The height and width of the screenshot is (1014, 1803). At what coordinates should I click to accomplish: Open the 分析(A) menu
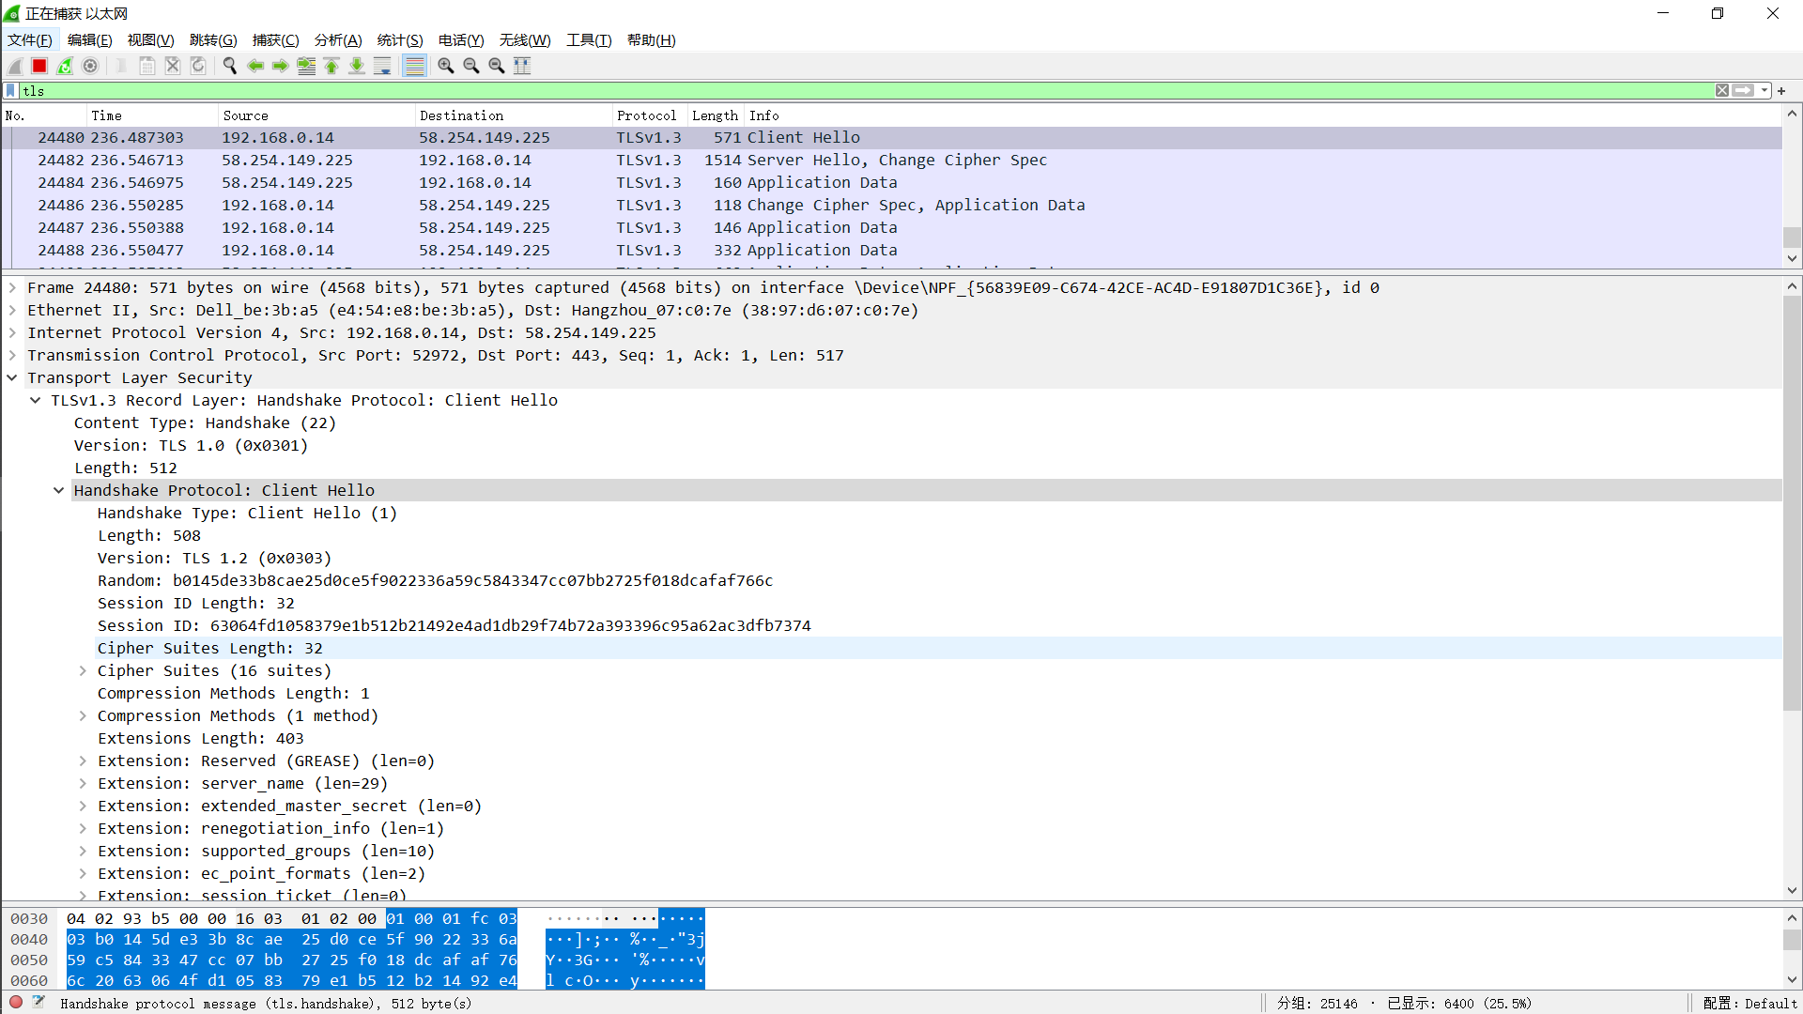pyautogui.click(x=337, y=39)
